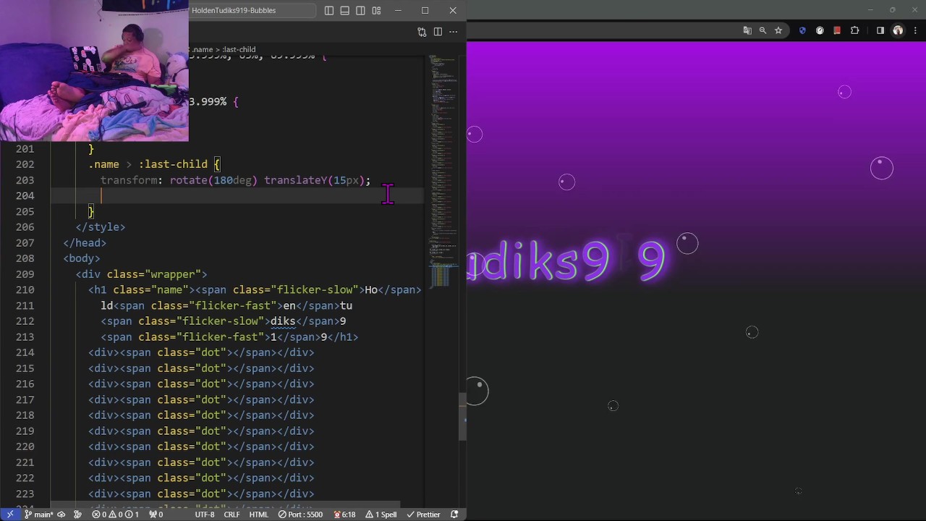Select the main* git branch indicator
The width and height of the screenshot is (926, 521).
39,514
